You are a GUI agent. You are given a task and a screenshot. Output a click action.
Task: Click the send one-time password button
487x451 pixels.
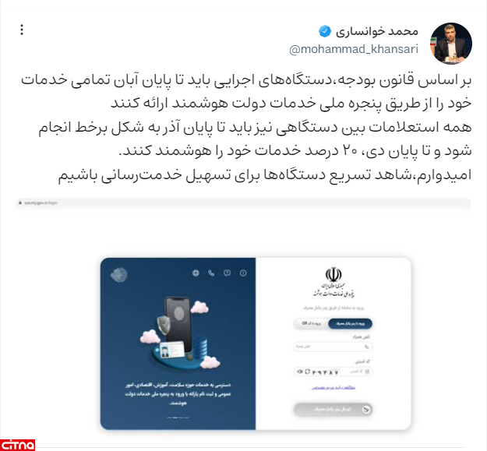(x=333, y=410)
